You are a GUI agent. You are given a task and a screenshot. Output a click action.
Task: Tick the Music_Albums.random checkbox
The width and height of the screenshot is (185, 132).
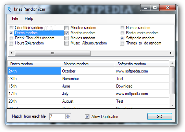pyautogui.click(x=67, y=43)
